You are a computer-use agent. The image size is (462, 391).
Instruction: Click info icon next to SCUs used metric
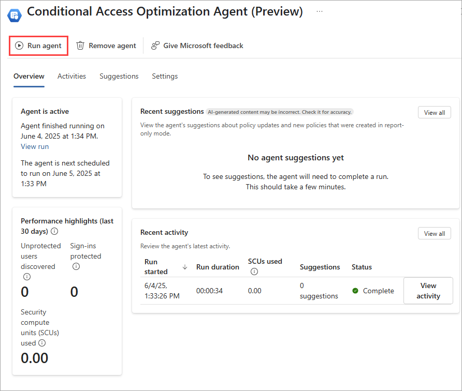42,343
